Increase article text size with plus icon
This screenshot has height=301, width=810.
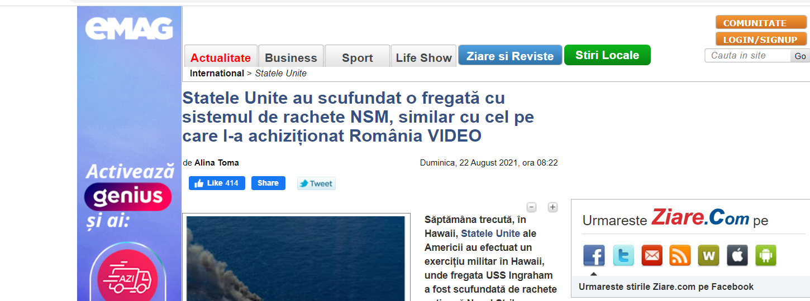[552, 207]
